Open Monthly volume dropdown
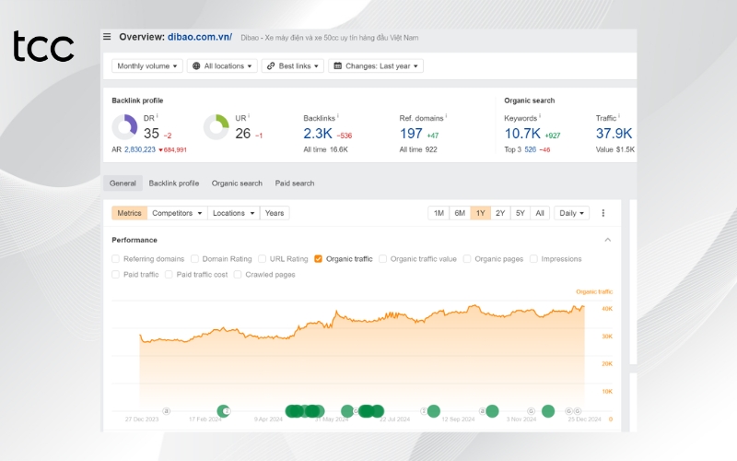 click(x=147, y=65)
